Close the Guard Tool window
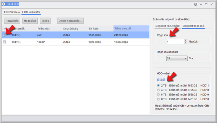This screenshot has height=123, width=217. tap(212, 4)
